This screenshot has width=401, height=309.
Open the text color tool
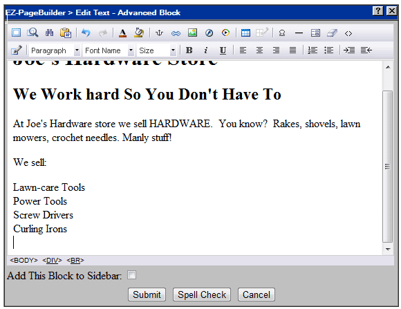coord(123,33)
